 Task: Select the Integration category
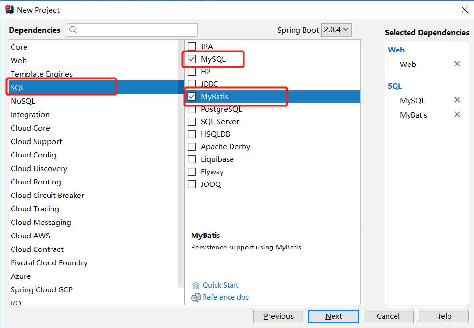94,114
